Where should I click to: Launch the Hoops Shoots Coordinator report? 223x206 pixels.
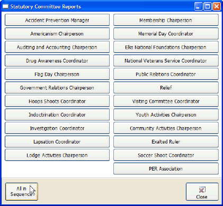click(x=57, y=101)
